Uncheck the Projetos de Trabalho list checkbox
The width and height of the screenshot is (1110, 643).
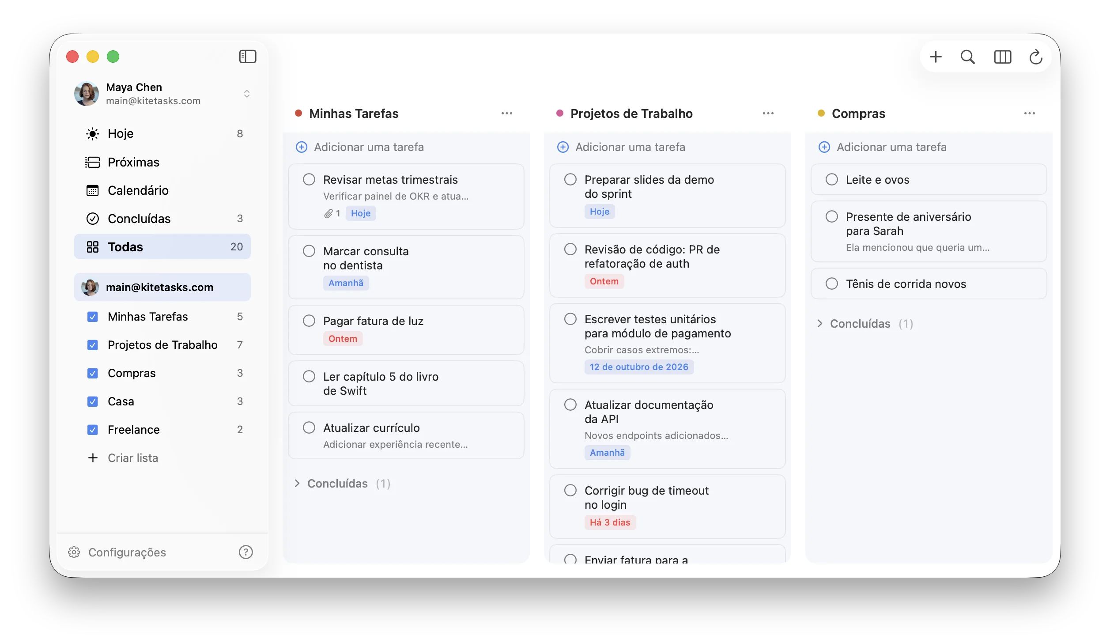pos(92,345)
